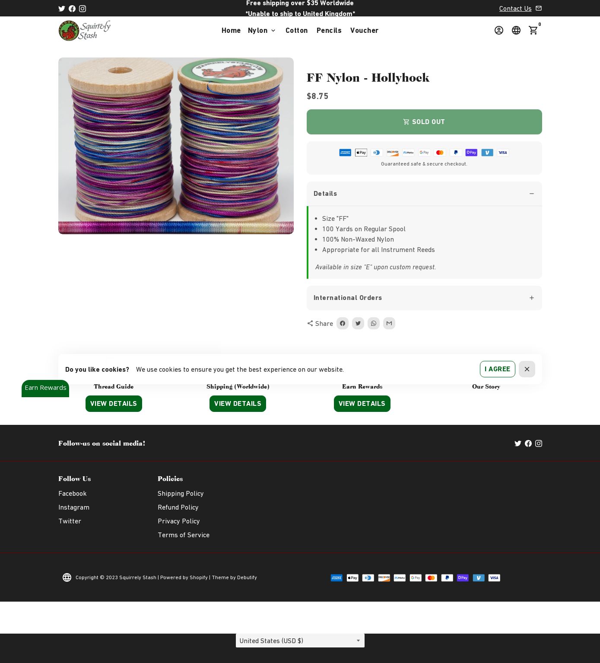The width and height of the screenshot is (600, 663).
Task: Go to the Pencils menu item
Action: click(x=329, y=30)
